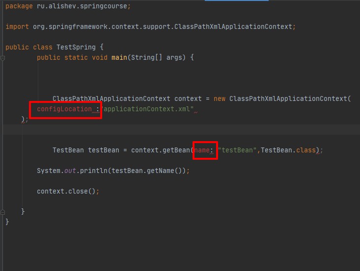Click the public static void modifiers
The height and width of the screenshot is (271, 360).
click(72, 57)
